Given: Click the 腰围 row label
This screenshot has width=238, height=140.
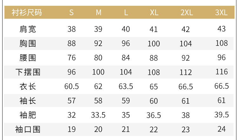Looking at the screenshot, I should click(x=28, y=58).
